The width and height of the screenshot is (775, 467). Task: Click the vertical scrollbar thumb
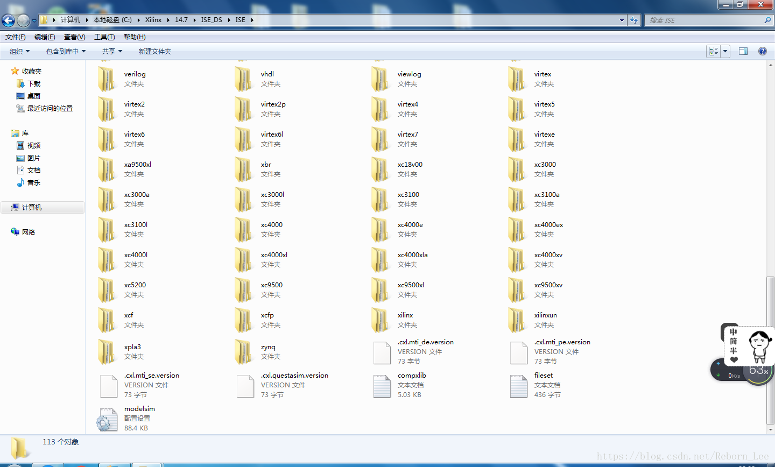[x=770, y=350]
